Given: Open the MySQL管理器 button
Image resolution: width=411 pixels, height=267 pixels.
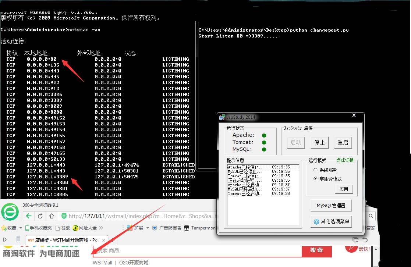Looking at the screenshot, I should click(x=331, y=206).
